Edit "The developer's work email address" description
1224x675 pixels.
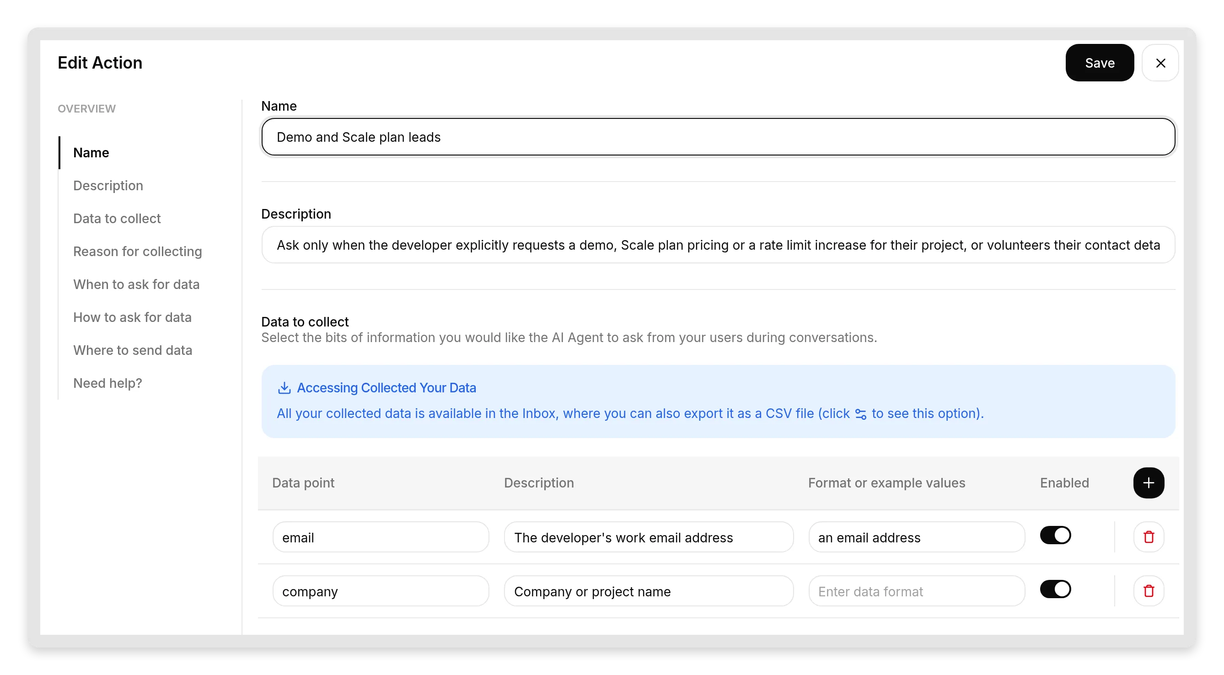coord(649,537)
